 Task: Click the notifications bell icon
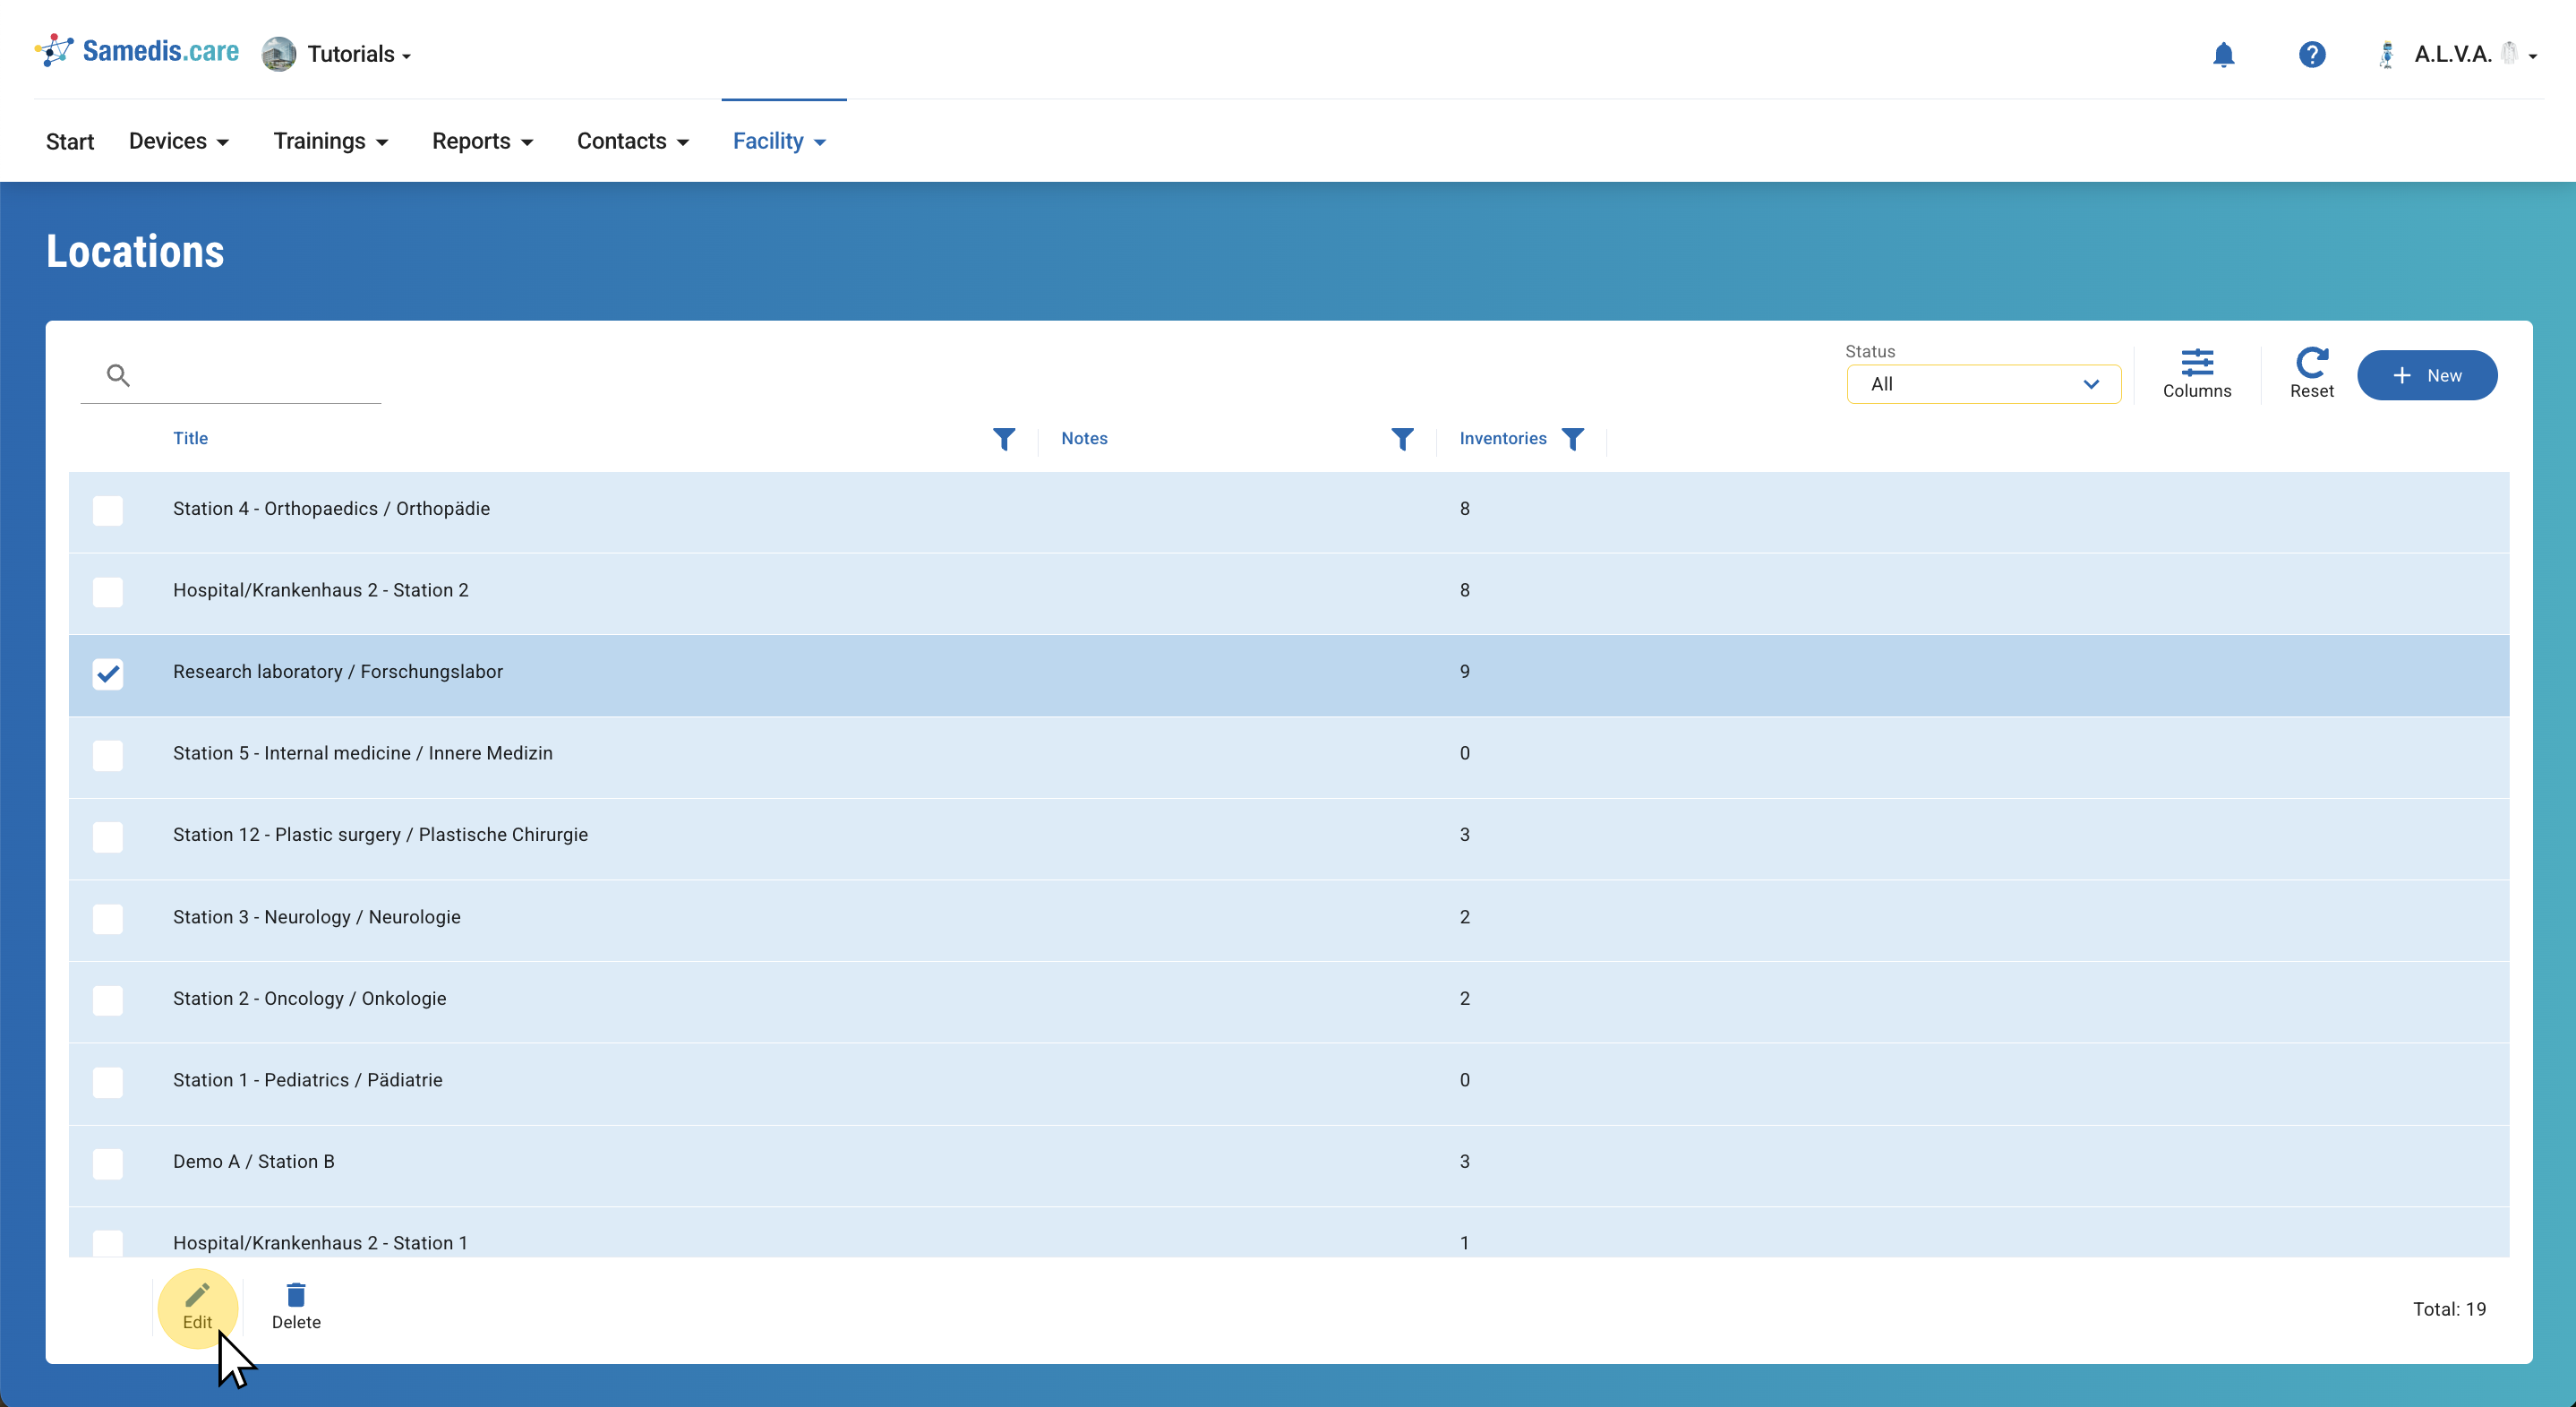(2223, 54)
